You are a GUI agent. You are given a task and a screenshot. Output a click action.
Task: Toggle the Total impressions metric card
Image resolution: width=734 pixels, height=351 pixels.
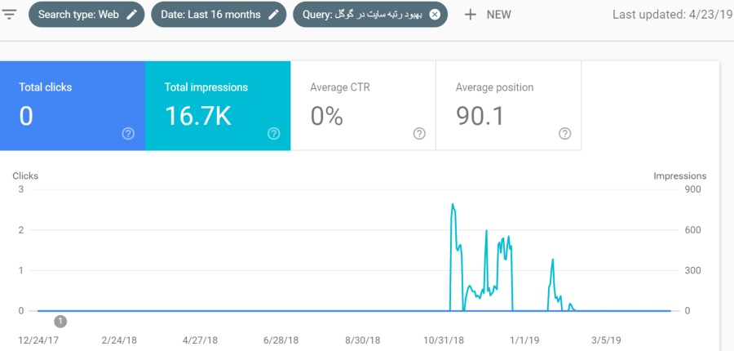pyautogui.click(x=218, y=106)
